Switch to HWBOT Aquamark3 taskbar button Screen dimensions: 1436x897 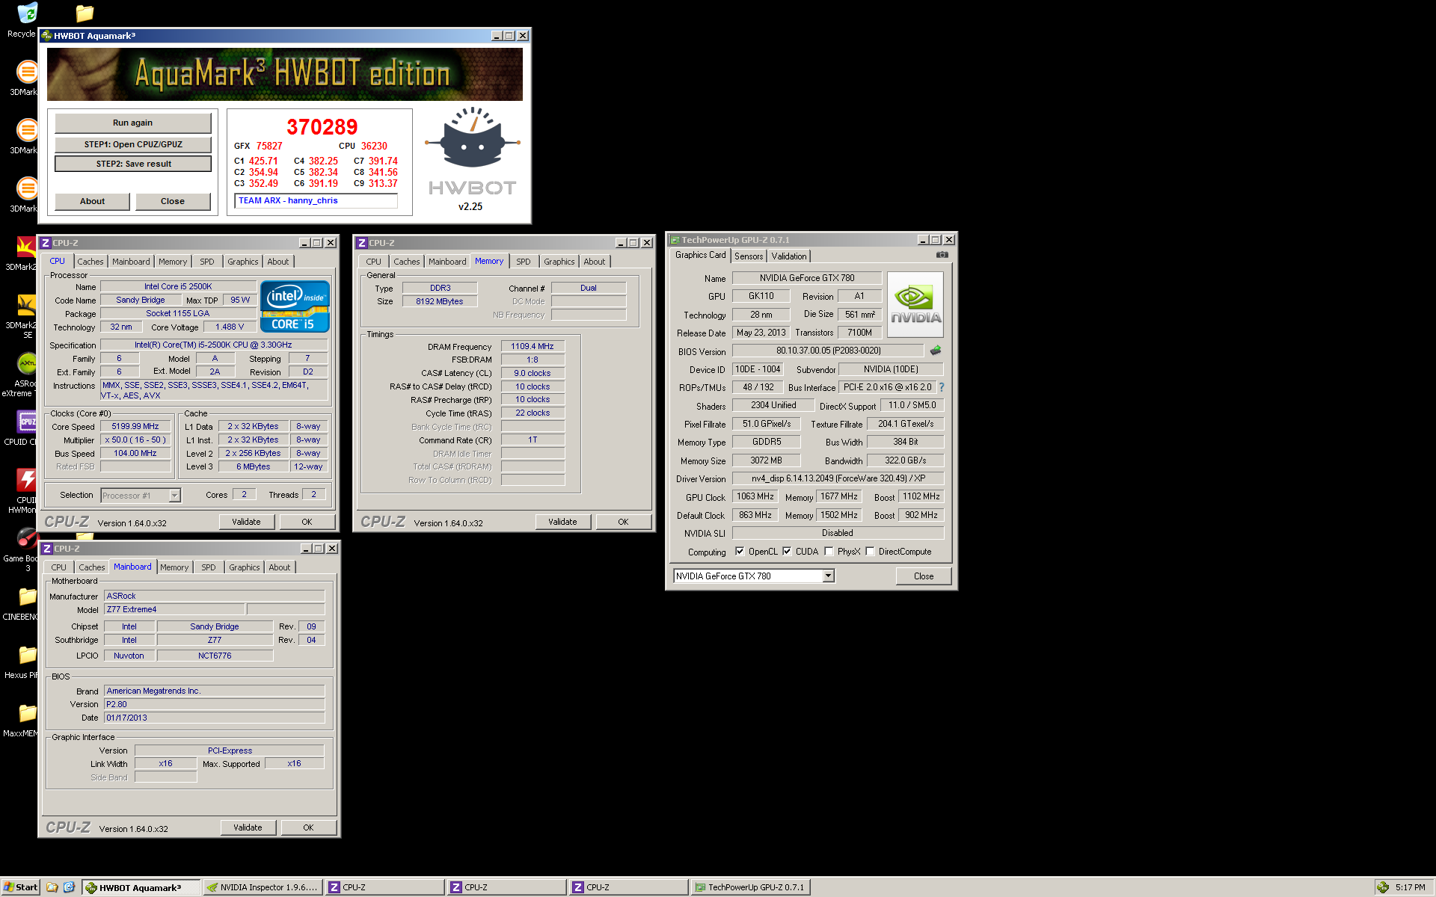click(x=141, y=887)
